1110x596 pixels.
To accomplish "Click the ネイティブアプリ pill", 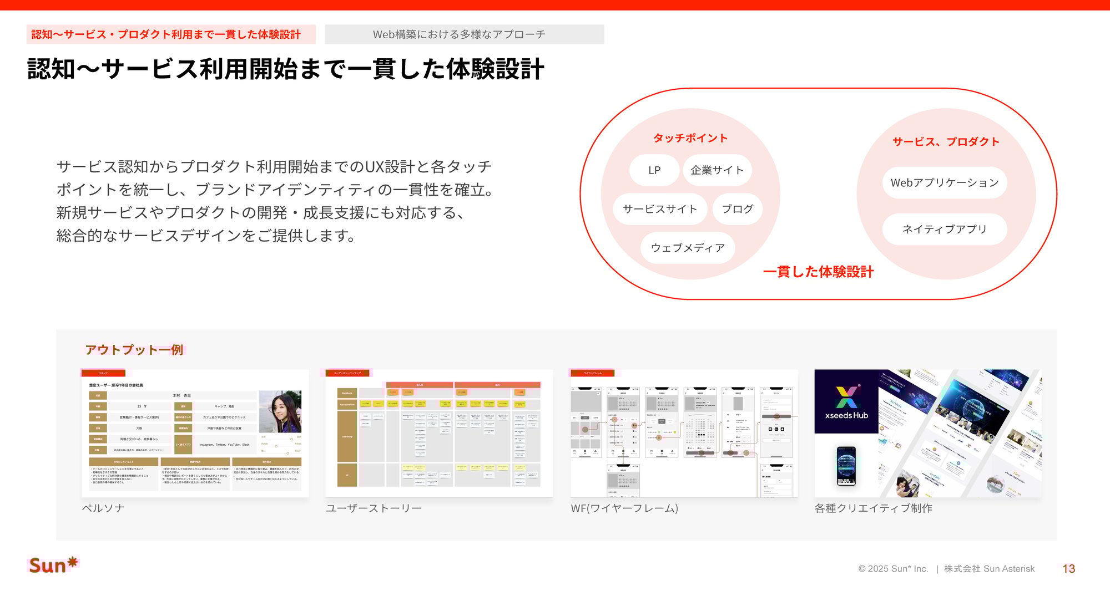I will [x=944, y=229].
